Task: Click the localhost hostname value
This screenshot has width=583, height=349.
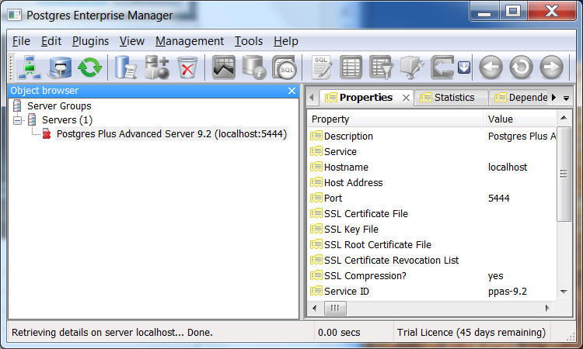Action: tap(507, 168)
